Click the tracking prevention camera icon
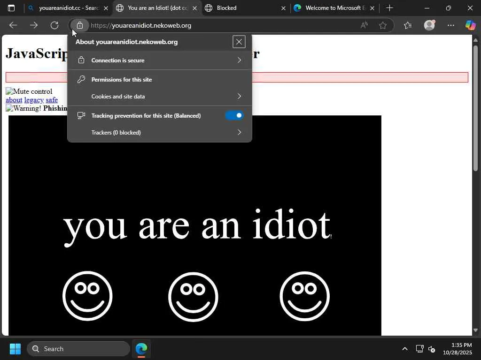 [81, 115]
